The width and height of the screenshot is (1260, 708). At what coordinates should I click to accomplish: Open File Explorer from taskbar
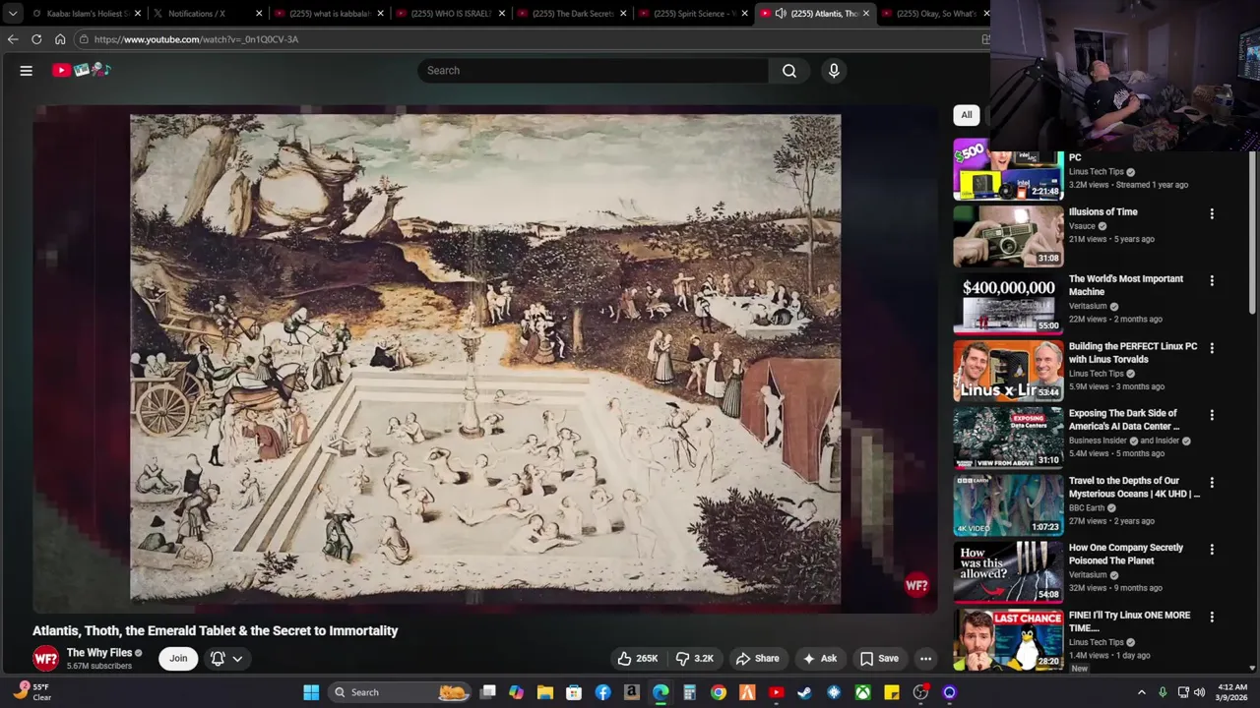tap(545, 692)
